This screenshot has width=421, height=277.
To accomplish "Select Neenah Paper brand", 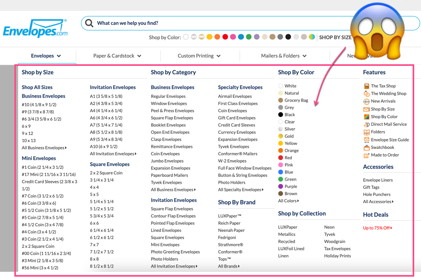I will [x=232, y=230].
